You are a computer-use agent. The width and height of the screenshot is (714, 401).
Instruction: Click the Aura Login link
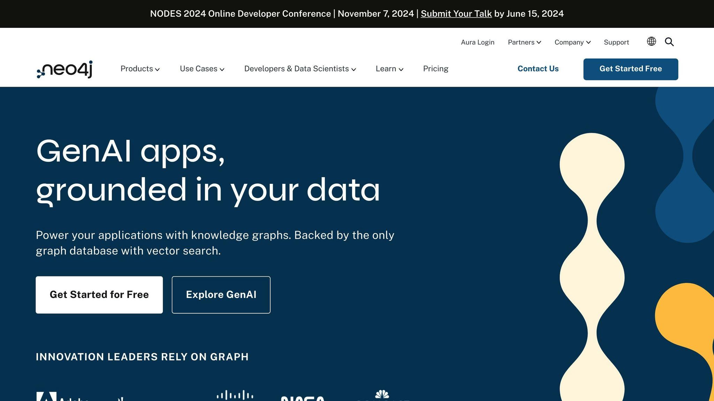coord(478,42)
